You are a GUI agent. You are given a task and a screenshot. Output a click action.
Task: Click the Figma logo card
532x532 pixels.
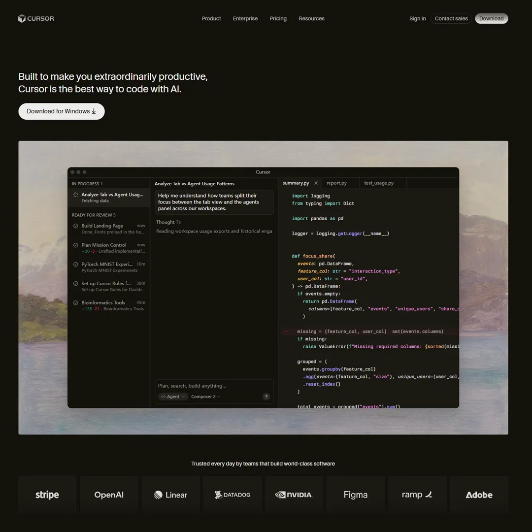pyautogui.click(x=356, y=495)
